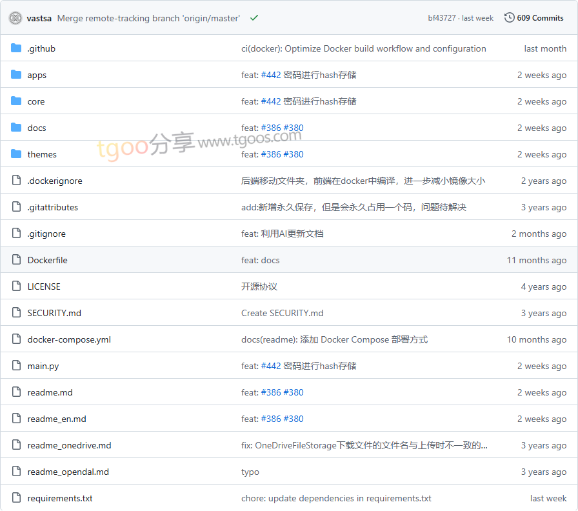578x511 pixels.
Task: Open the LICENSE file
Action: [x=44, y=286]
